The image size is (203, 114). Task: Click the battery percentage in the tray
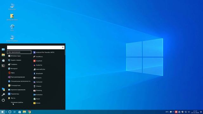point(167,112)
